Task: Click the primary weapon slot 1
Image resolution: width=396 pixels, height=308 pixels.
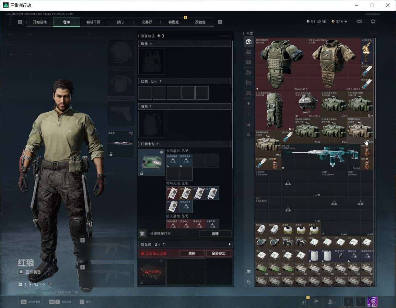Action: 107,249
